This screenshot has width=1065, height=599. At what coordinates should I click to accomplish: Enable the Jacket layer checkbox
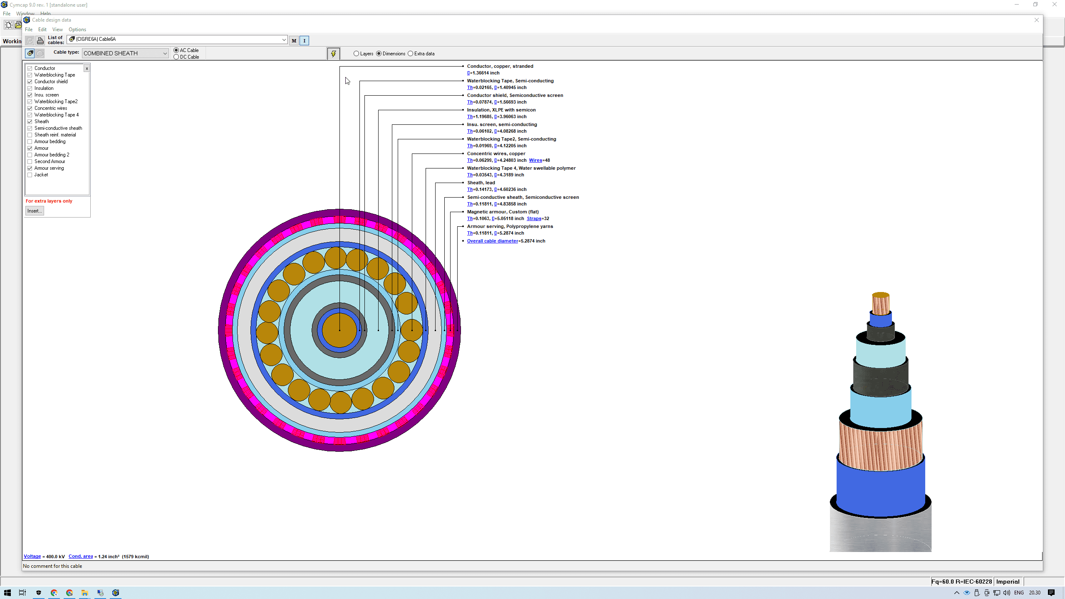[30, 175]
